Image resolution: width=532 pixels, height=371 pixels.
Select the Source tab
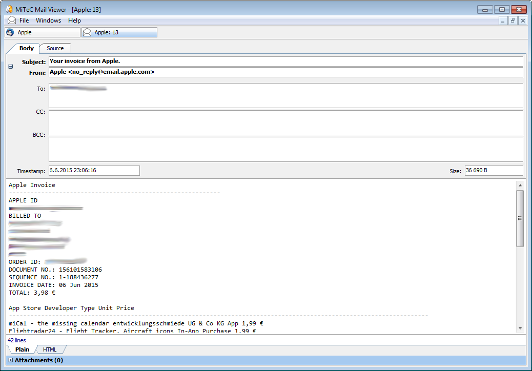coord(55,48)
